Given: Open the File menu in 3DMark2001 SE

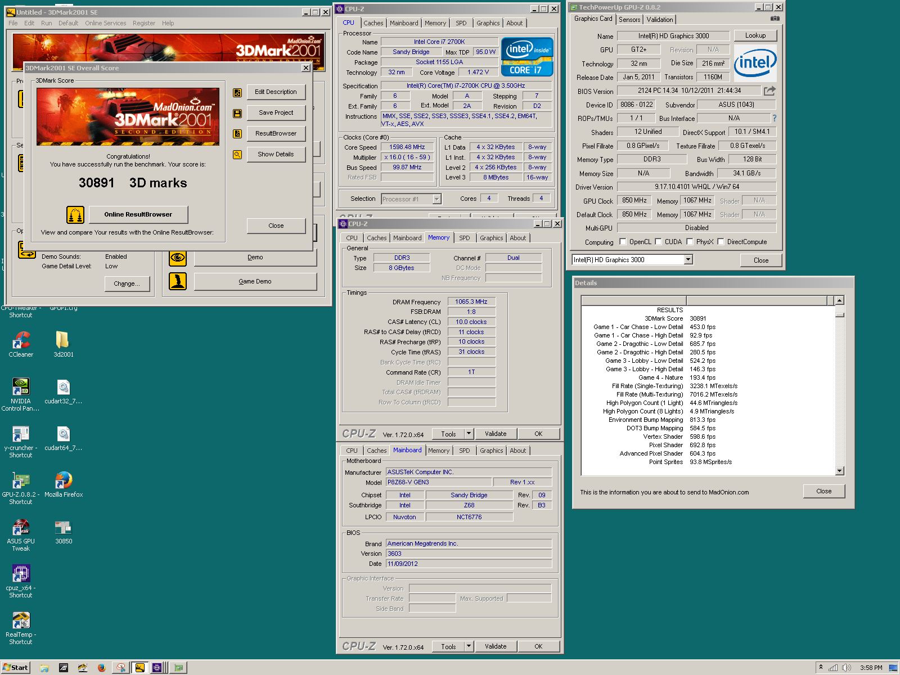Looking at the screenshot, I should coord(13,23).
